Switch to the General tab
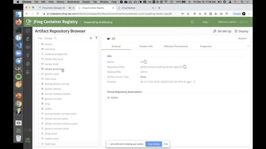Image resolution: width=266 pixels, height=149 pixels. click(116, 46)
